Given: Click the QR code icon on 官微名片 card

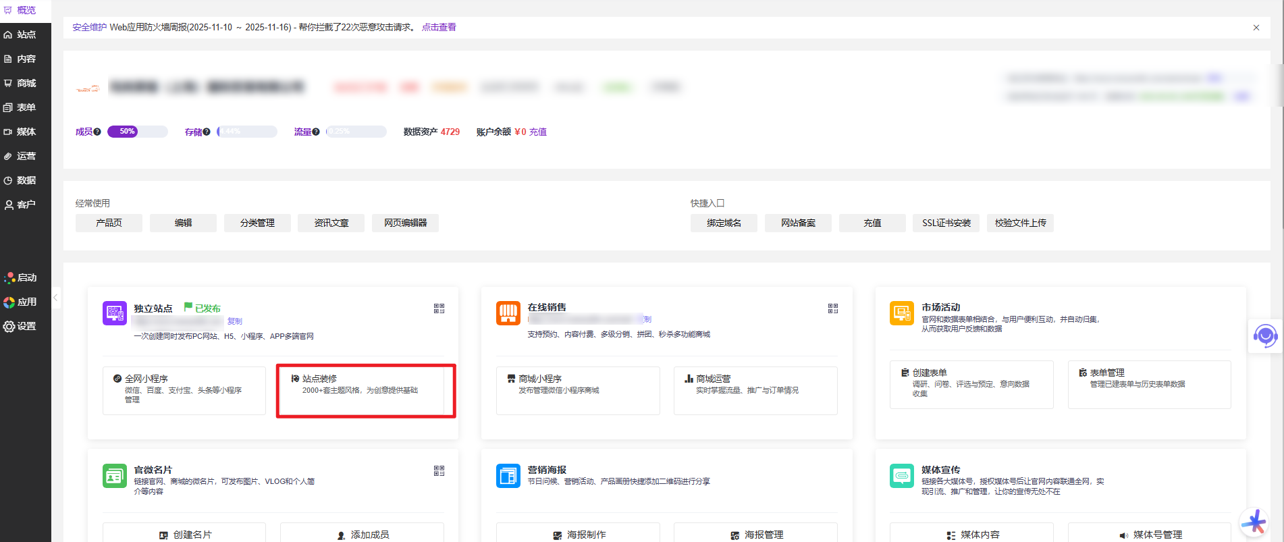Looking at the screenshot, I should click(x=439, y=470).
